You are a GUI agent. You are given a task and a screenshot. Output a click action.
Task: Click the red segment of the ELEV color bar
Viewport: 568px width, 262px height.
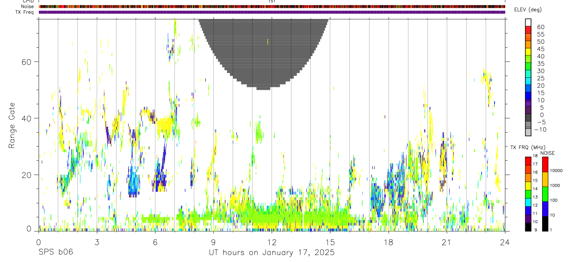tap(528, 30)
